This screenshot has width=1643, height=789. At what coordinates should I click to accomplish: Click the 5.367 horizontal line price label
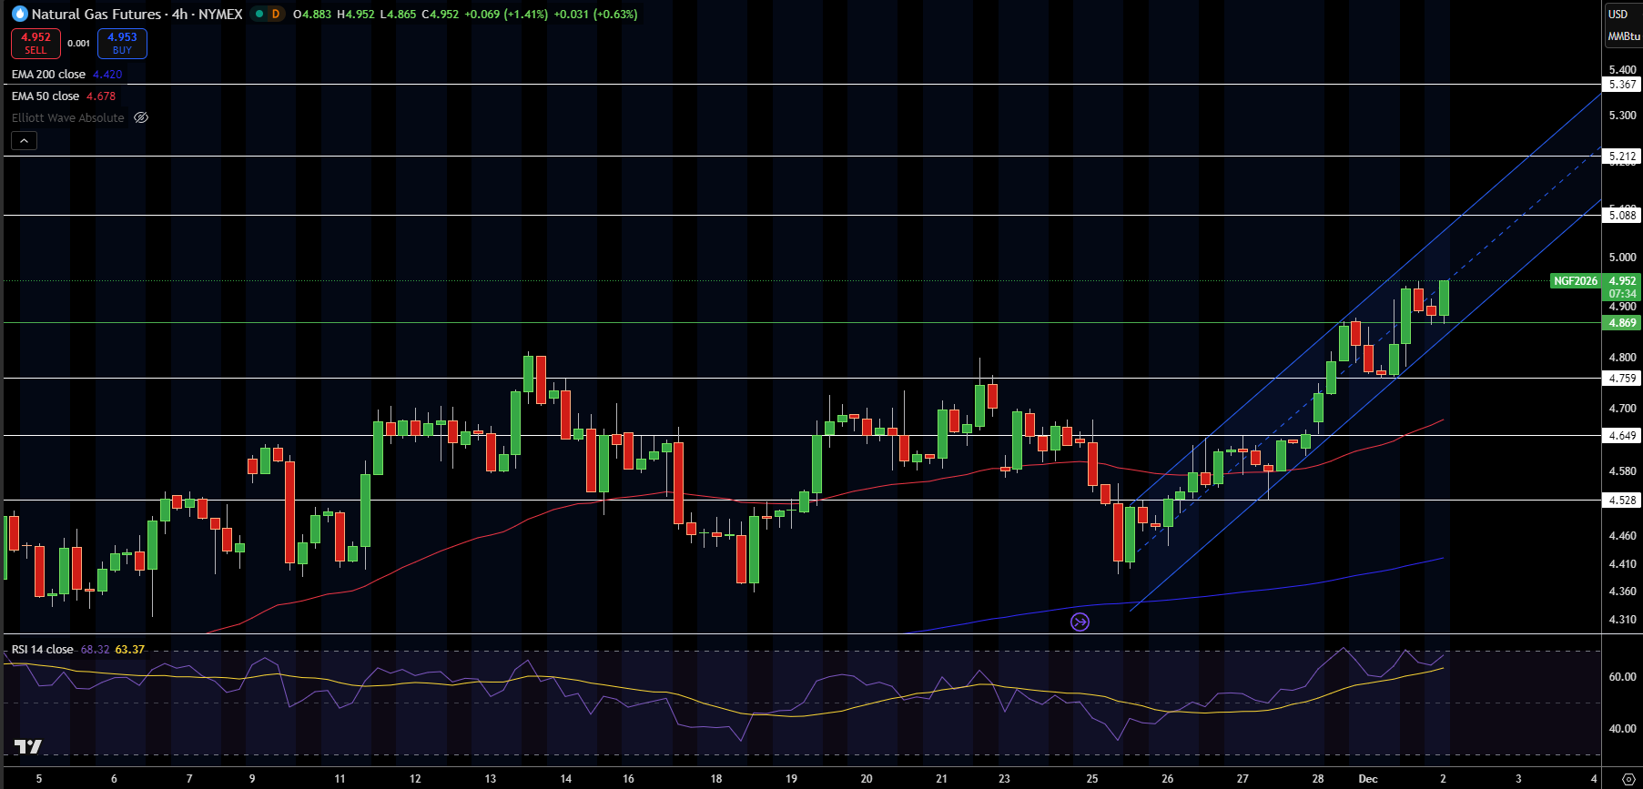coord(1622,85)
